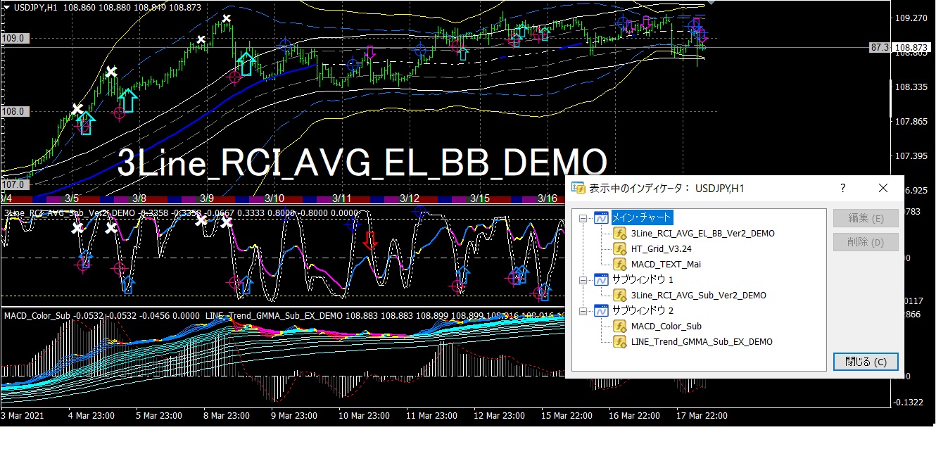The width and height of the screenshot is (936, 456).
Task: Click indicator icon beside HT_Grid_V3.24
Action: pyautogui.click(x=620, y=248)
